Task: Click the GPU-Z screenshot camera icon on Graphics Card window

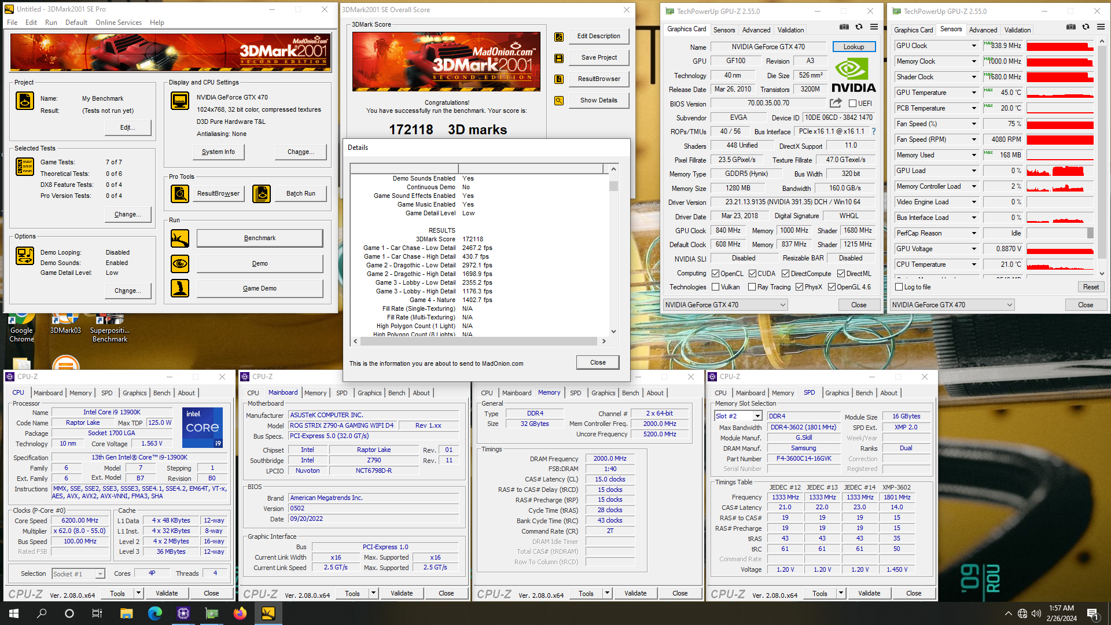Action: click(844, 27)
